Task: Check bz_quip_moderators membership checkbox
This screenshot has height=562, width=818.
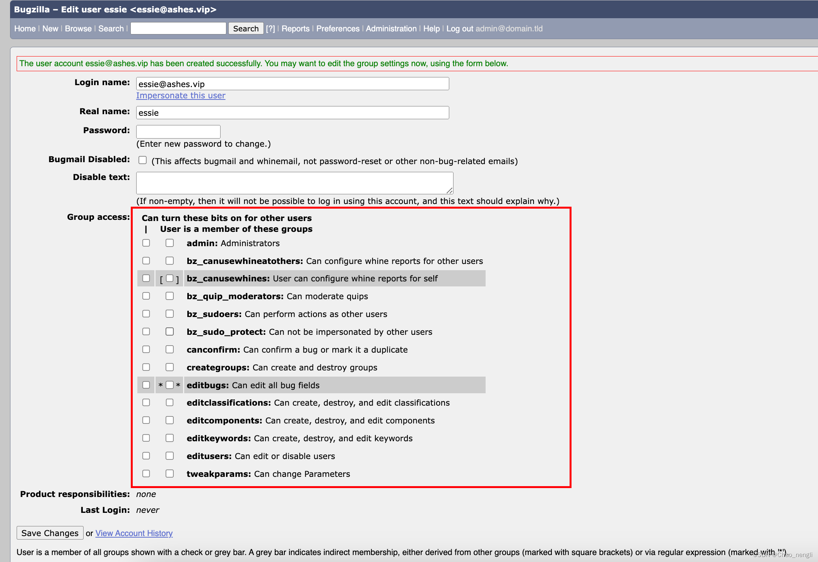Action: click(x=170, y=296)
